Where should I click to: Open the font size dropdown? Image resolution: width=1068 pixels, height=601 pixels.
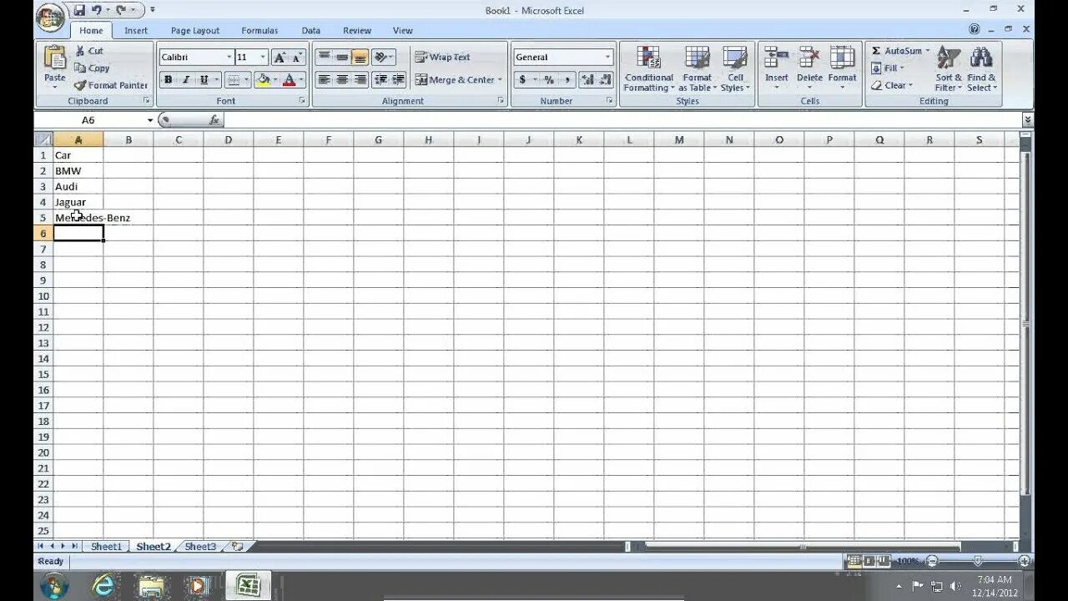[x=263, y=58]
